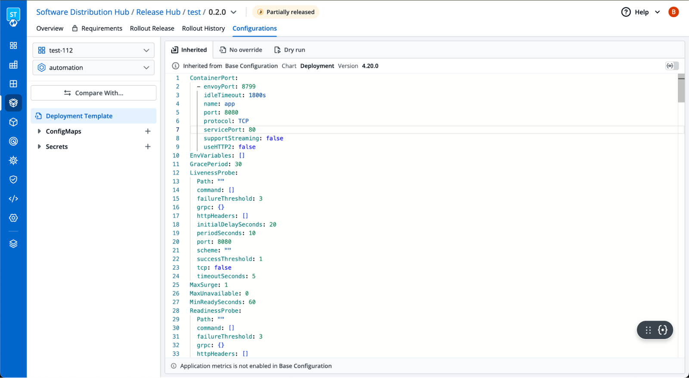The image size is (689, 378).
Task: Open the highlighted Software Distribution Hub sidebar icon
Action: point(13,103)
